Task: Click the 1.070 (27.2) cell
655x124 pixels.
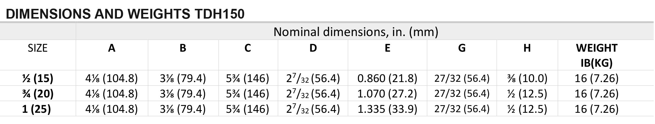Action: (387, 94)
